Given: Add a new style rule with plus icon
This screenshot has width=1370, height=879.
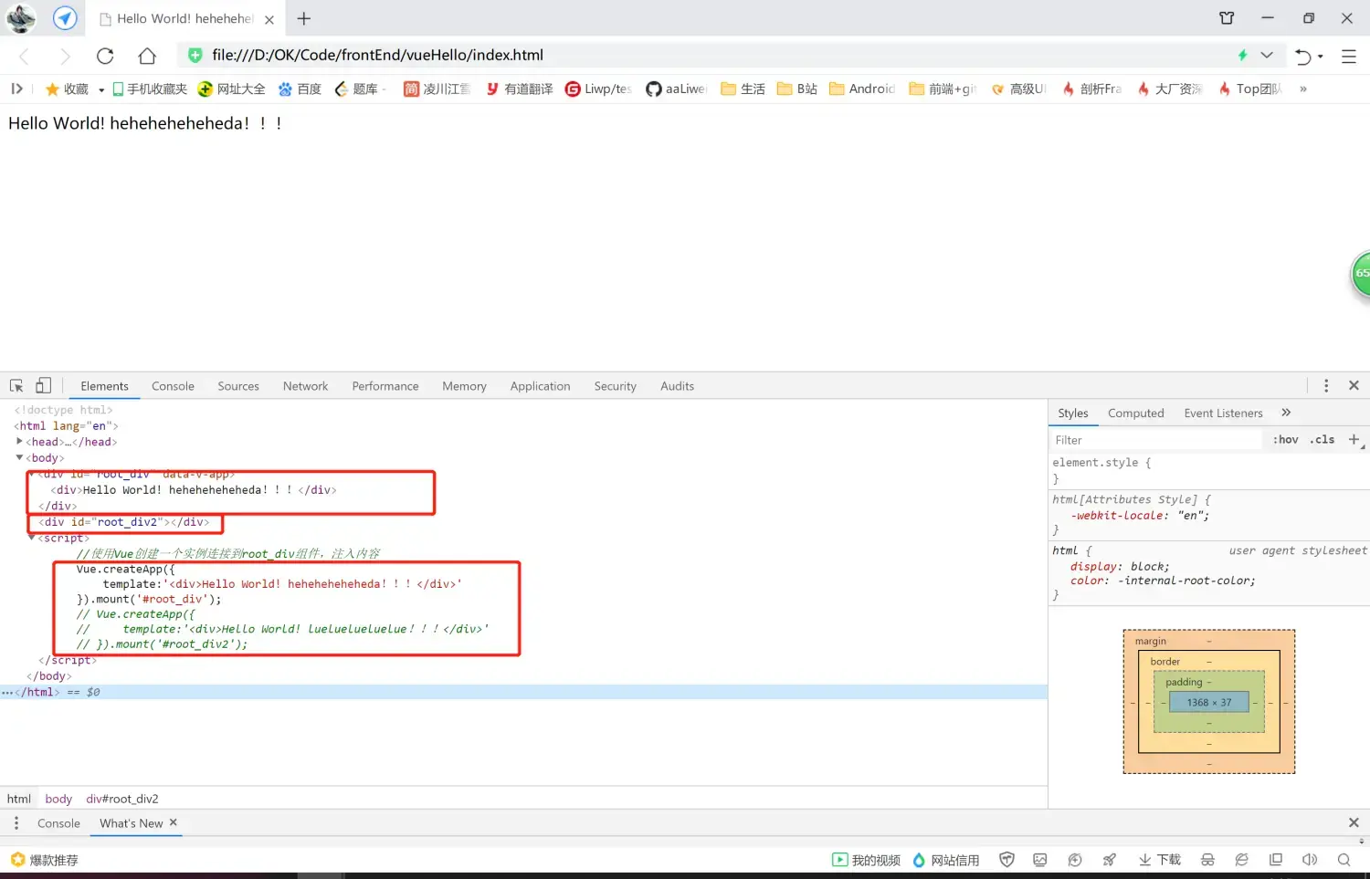Looking at the screenshot, I should [x=1354, y=439].
